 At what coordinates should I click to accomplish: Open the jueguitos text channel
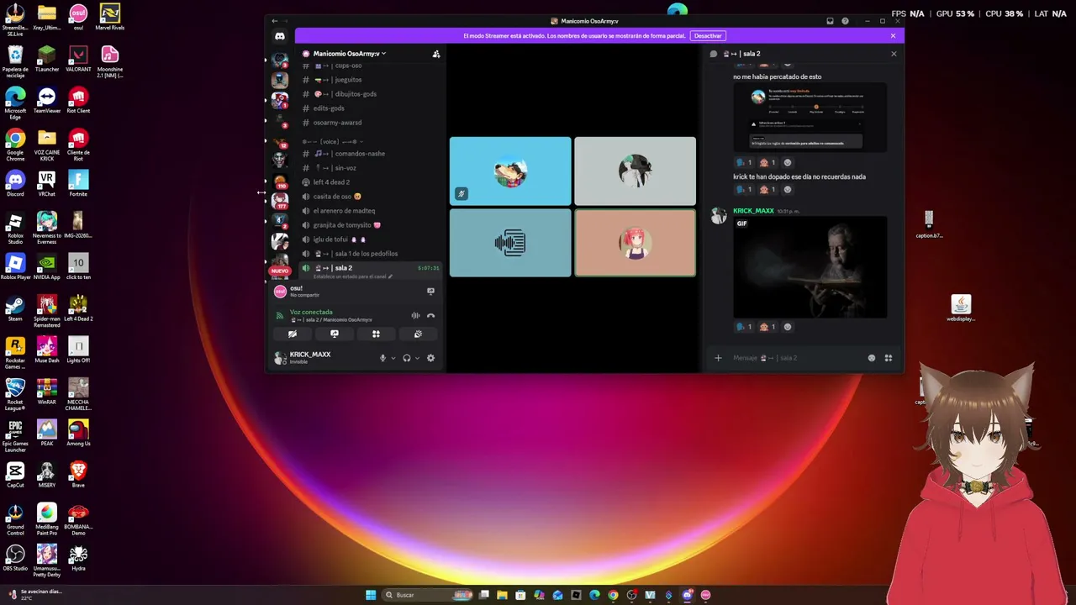[x=369, y=80]
